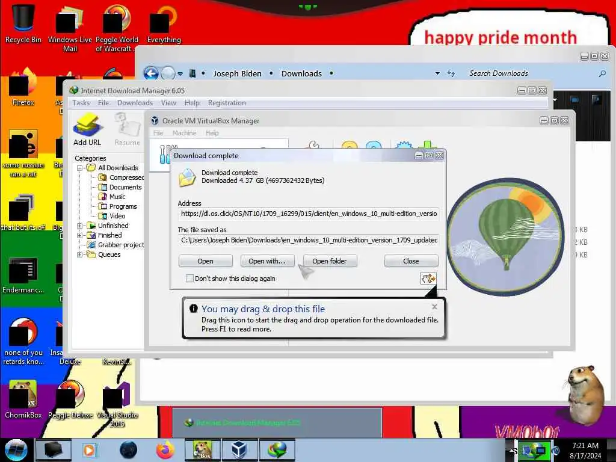Expand the Finished category

[x=80, y=235]
